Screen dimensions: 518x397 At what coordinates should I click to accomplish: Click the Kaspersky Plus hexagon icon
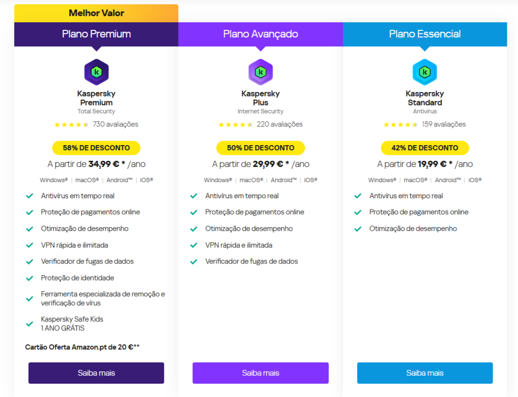261,72
